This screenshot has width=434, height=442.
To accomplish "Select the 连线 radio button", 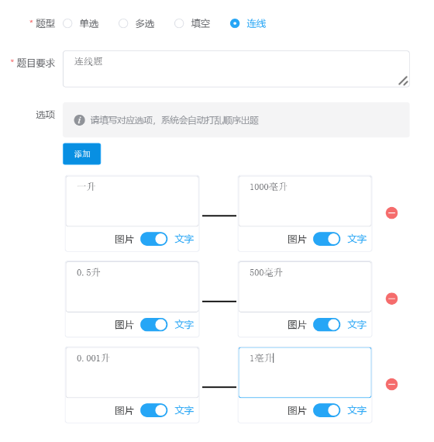I will [235, 23].
